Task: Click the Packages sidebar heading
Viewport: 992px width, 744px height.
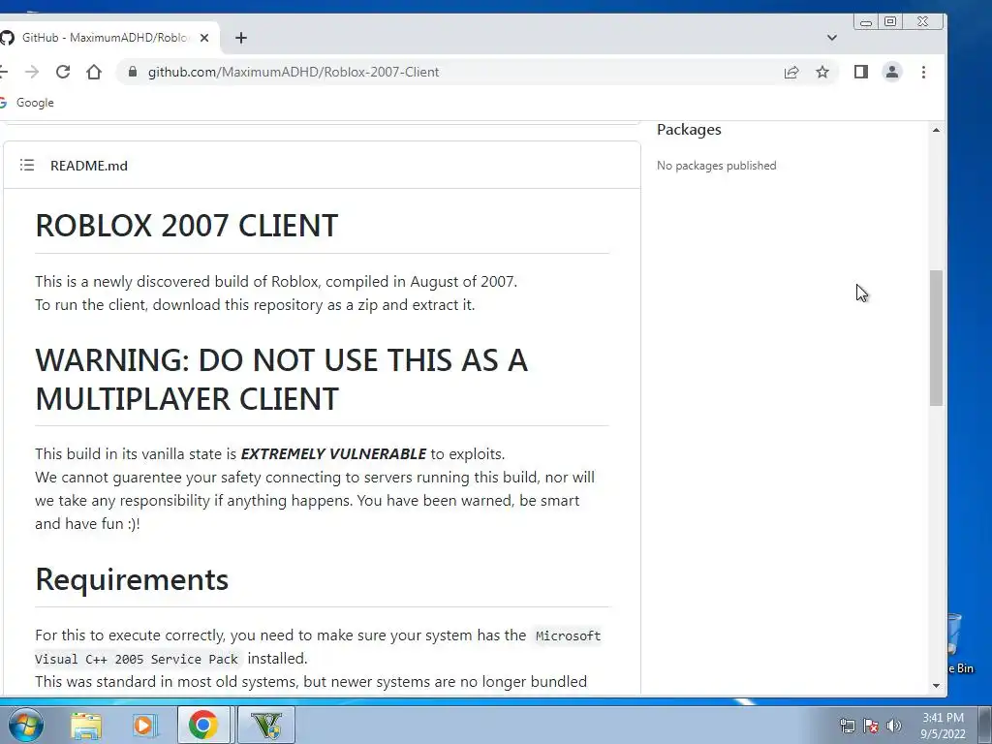Action: point(689,129)
